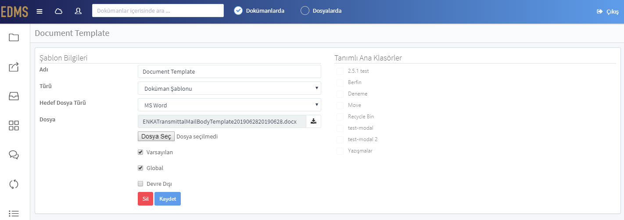Expand the Türü dropdown
Screen dimensions: 624x220
pyautogui.click(x=230, y=88)
